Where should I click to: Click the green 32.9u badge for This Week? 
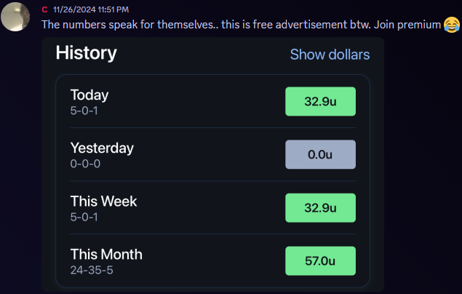point(320,207)
